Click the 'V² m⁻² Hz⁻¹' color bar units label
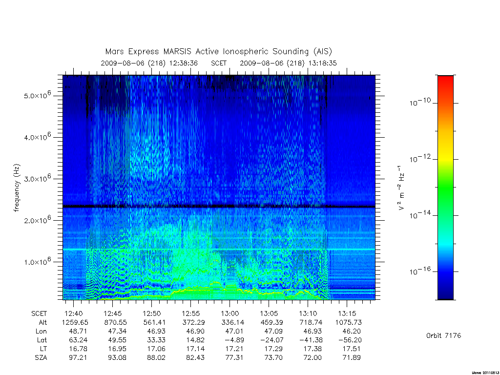This screenshot has height=375, width=500. click(x=401, y=188)
